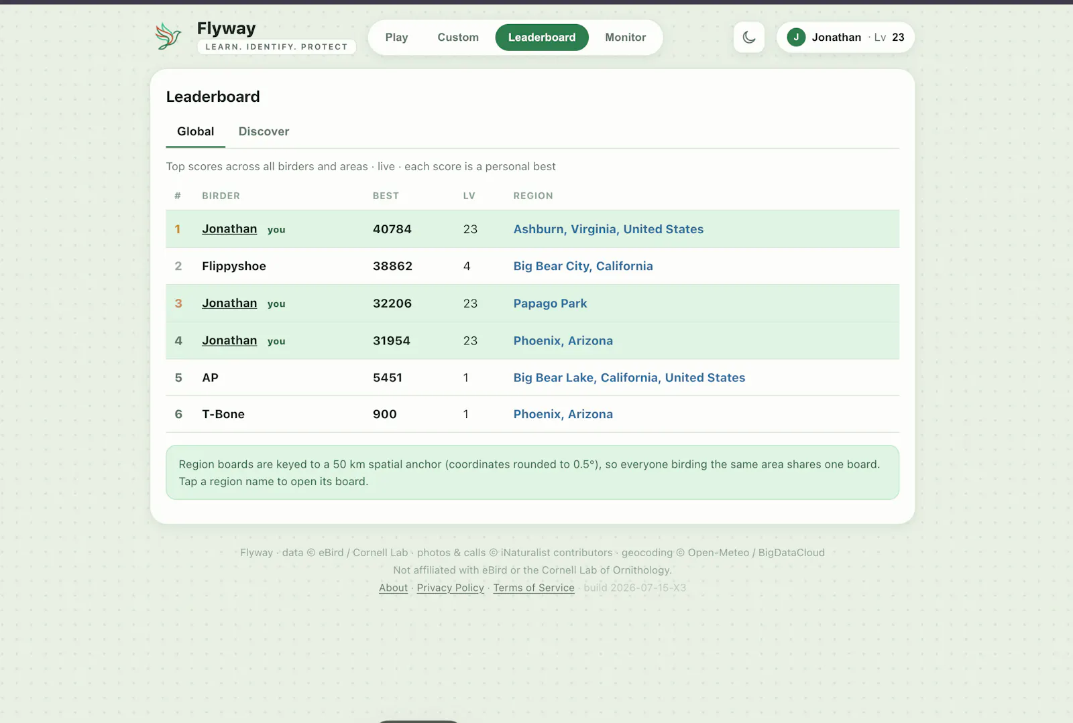
Task: Open Jonathan's profile in rank 3 row
Action: [x=229, y=304]
